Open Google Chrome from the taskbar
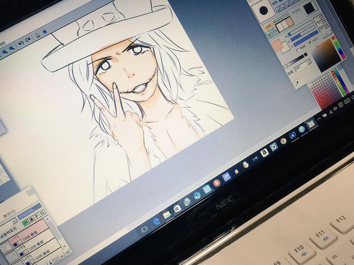Image resolution: width=354 pixels, height=265 pixels. pyautogui.click(x=283, y=141)
